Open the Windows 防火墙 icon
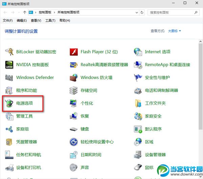 click(x=74, y=78)
